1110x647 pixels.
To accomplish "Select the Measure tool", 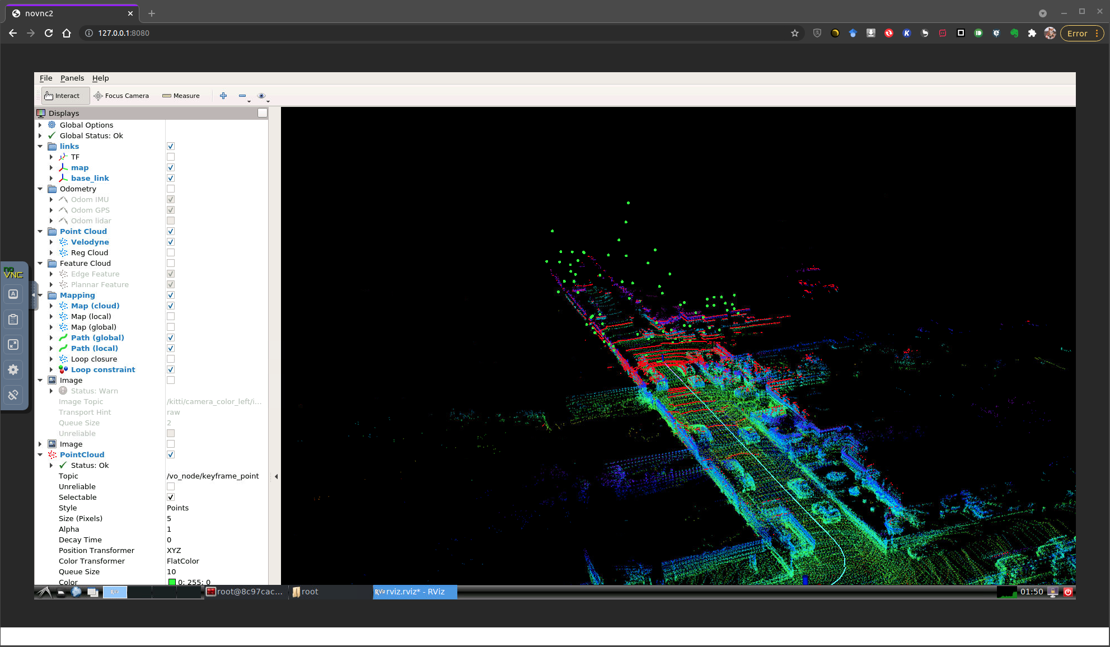I will point(181,96).
